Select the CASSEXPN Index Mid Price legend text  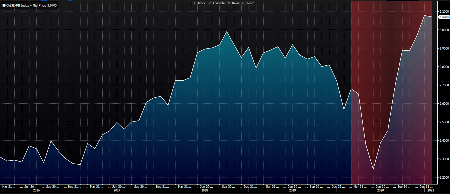[x=31, y=5]
